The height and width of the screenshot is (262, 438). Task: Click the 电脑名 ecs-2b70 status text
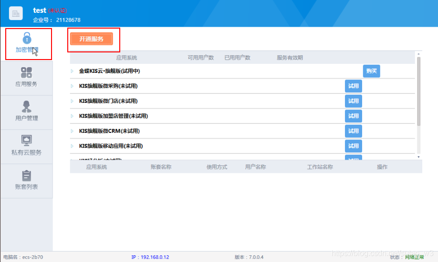(23, 257)
